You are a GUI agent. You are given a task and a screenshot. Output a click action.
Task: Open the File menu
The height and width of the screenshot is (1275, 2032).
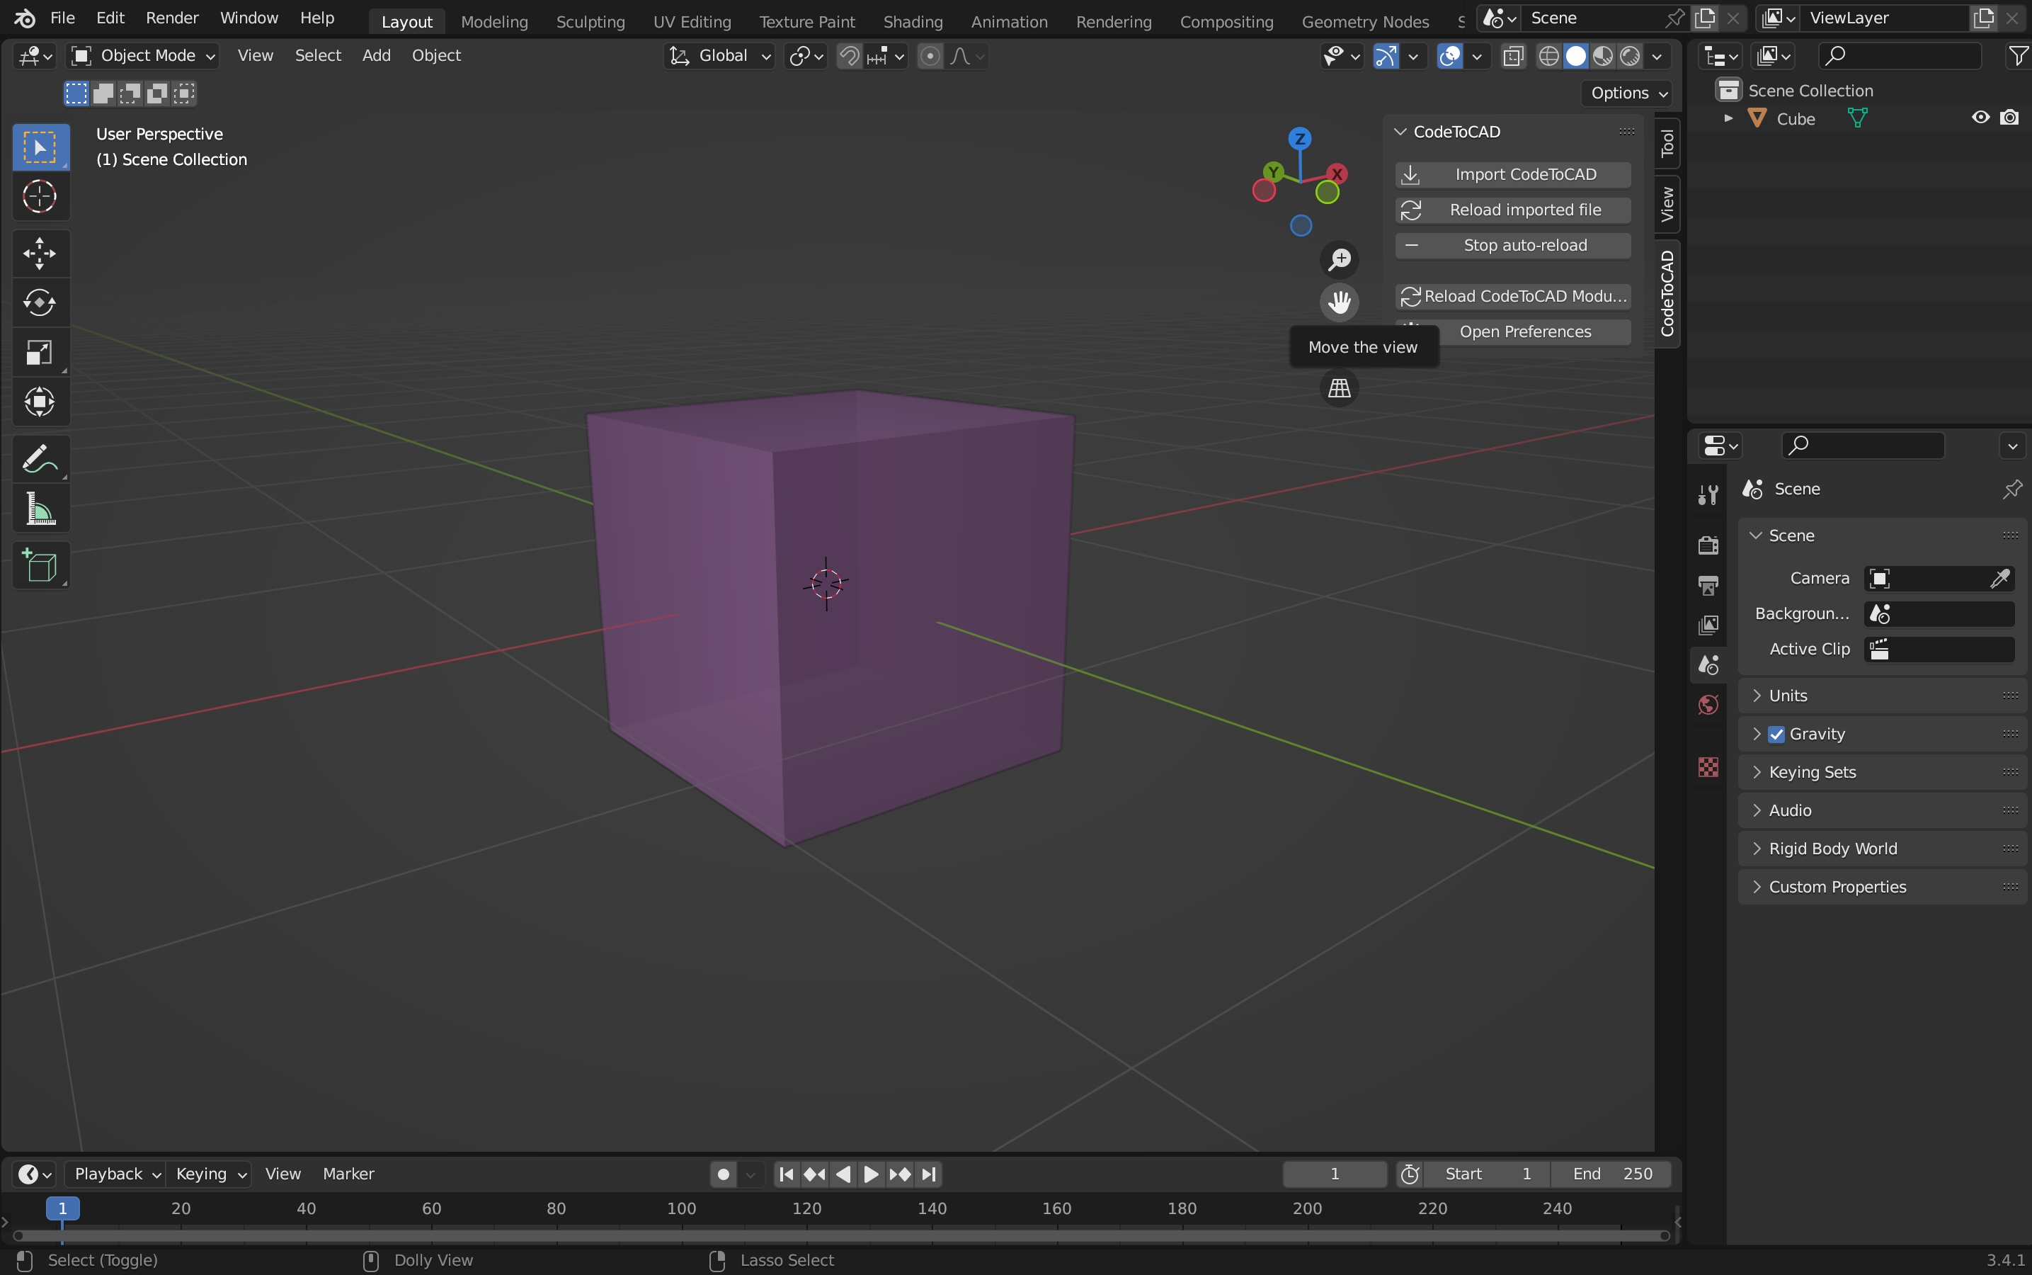62,18
